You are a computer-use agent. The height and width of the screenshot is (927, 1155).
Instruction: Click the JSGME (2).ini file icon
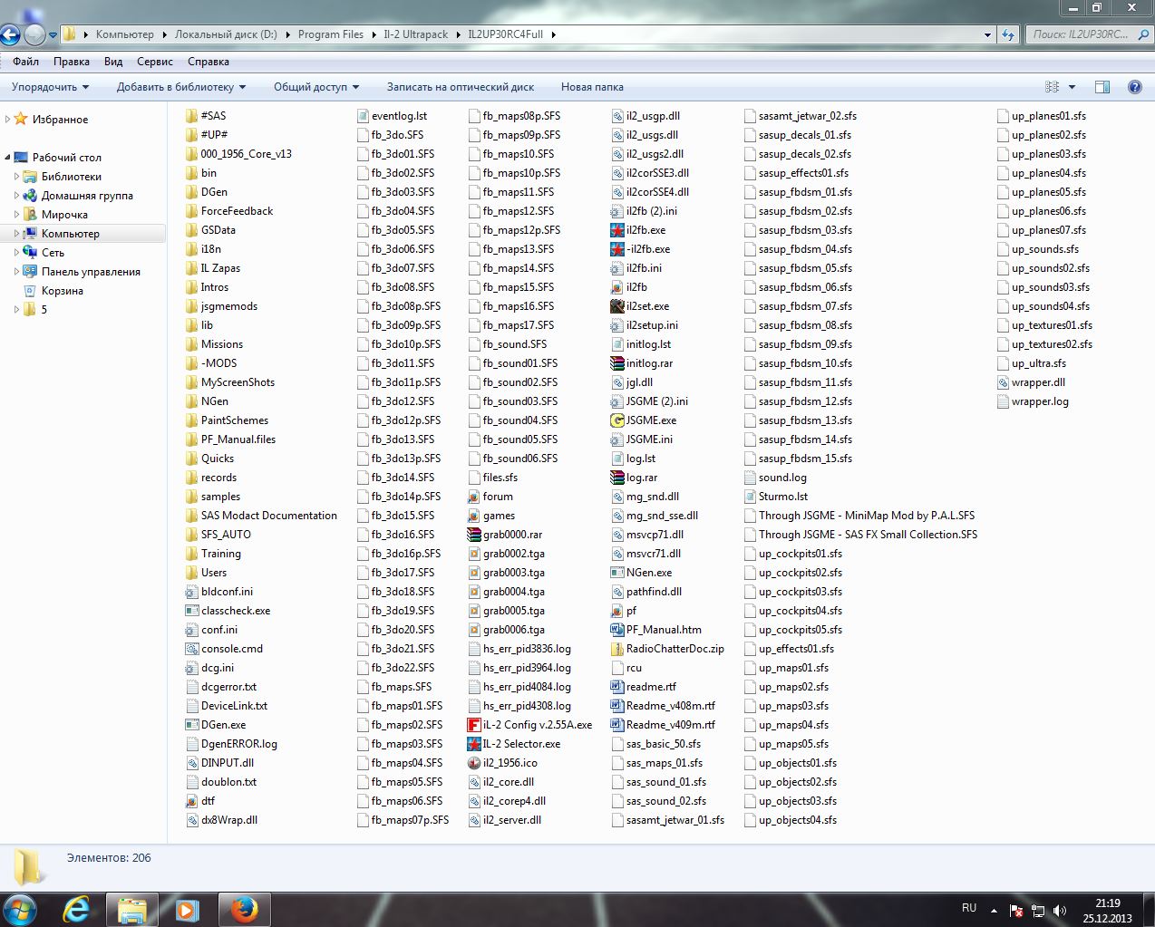coord(617,401)
